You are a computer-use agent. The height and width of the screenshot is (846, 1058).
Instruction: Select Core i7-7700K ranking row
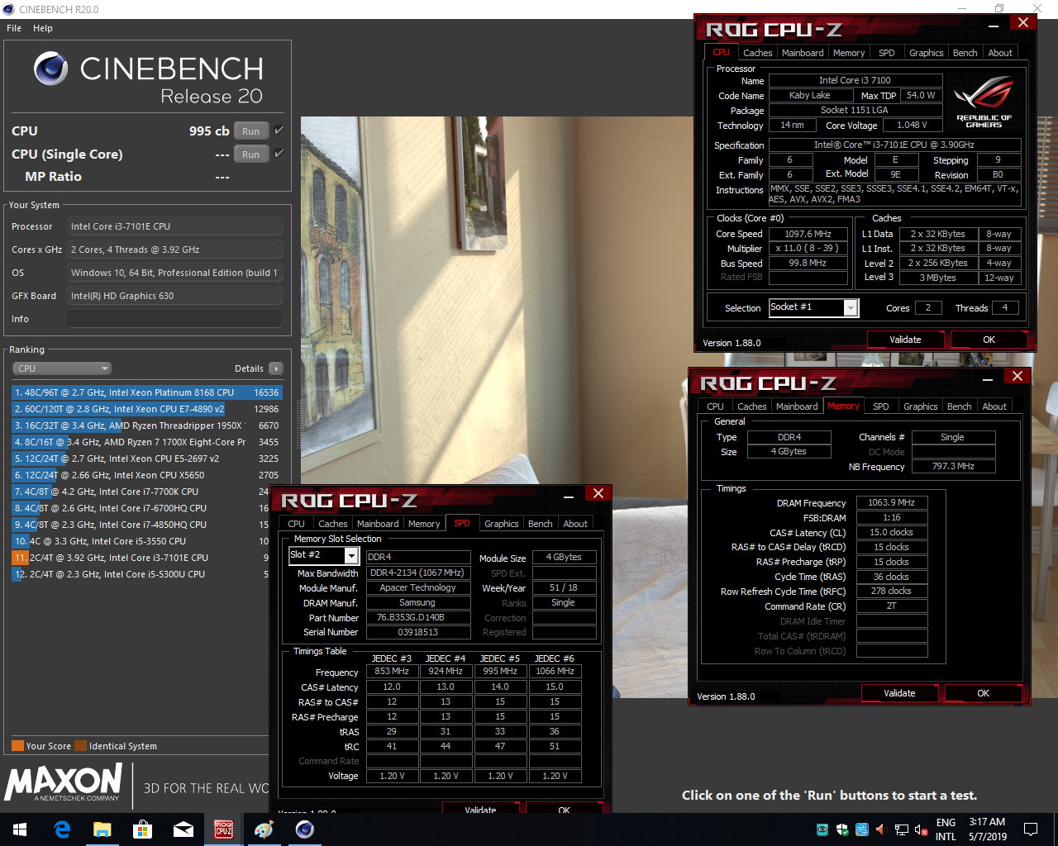pyautogui.click(x=141, y=492)
